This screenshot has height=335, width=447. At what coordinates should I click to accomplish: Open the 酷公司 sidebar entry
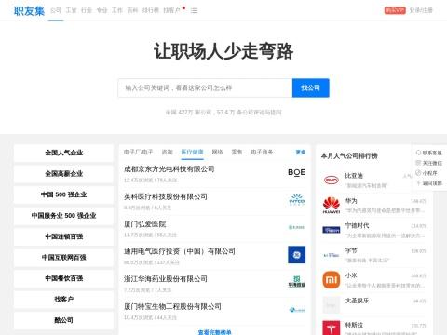coord(63,320)
